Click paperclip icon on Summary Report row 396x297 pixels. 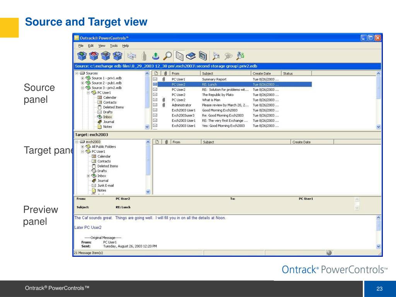164,79
